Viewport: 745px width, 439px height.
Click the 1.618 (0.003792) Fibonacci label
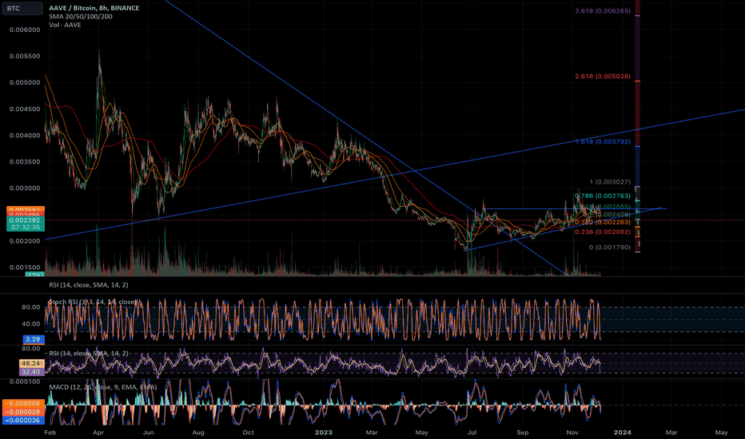point(603,142)
